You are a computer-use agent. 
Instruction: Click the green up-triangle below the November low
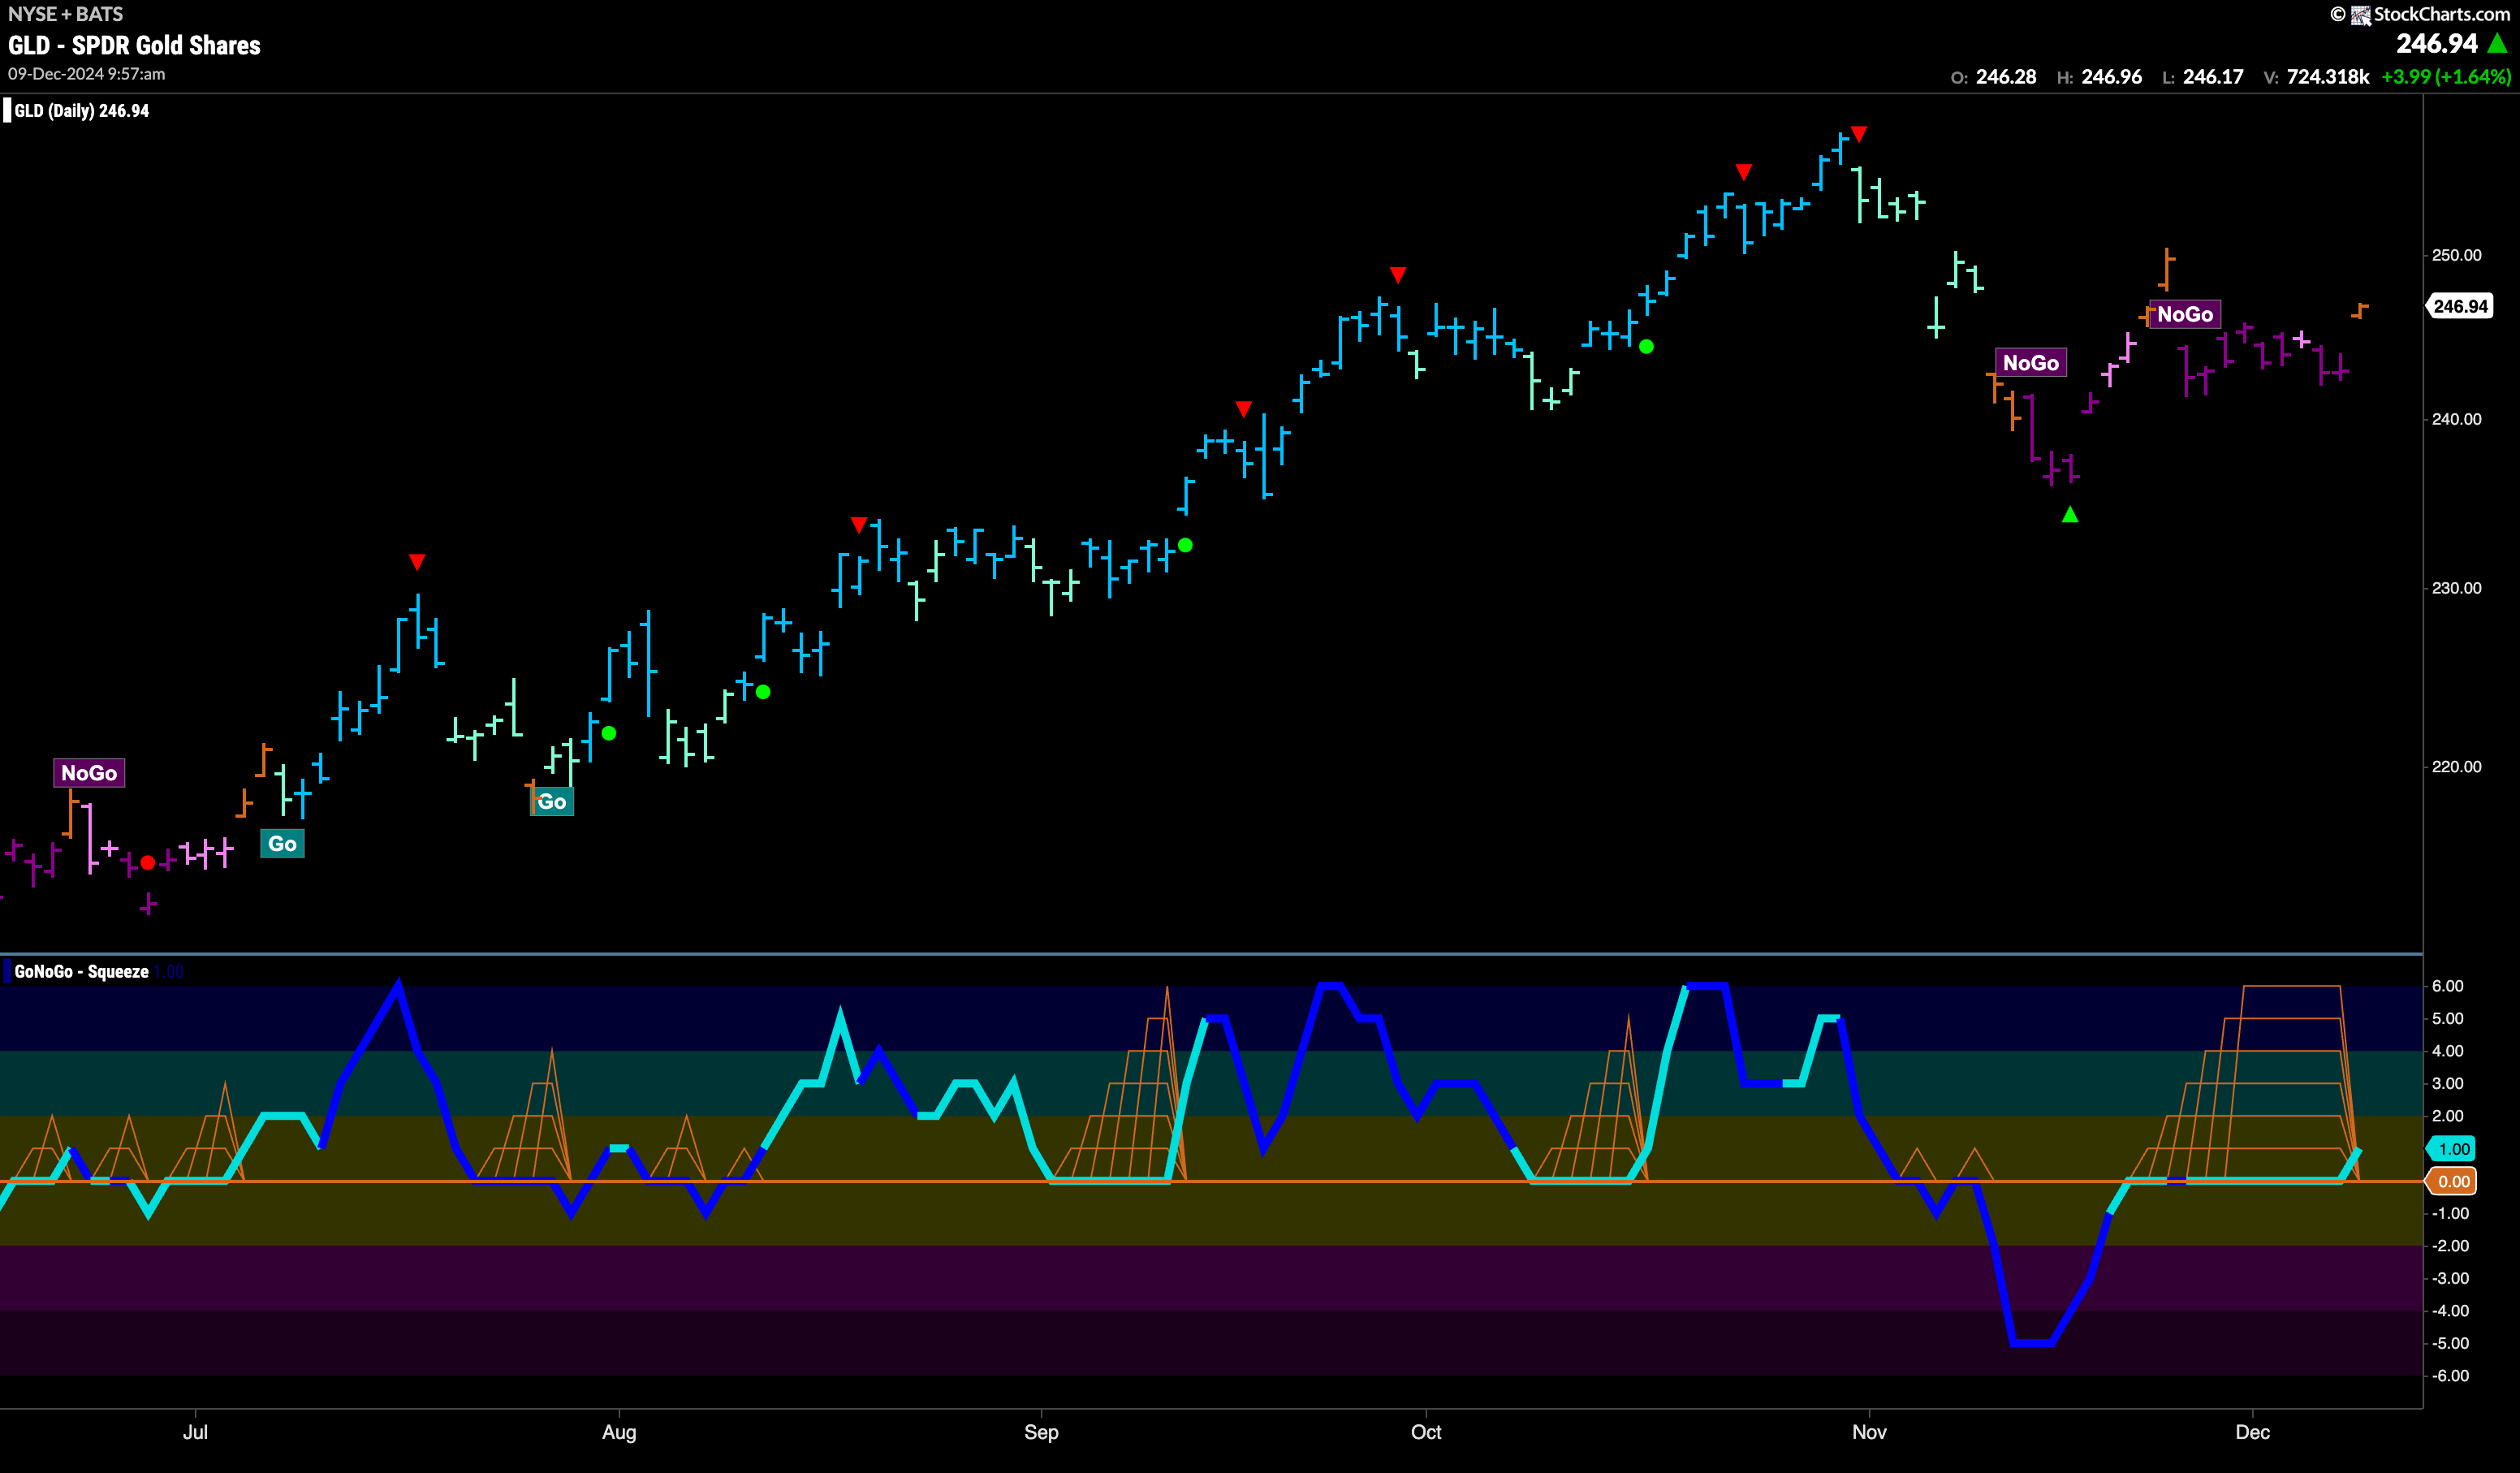click(x=2070, y=514)
